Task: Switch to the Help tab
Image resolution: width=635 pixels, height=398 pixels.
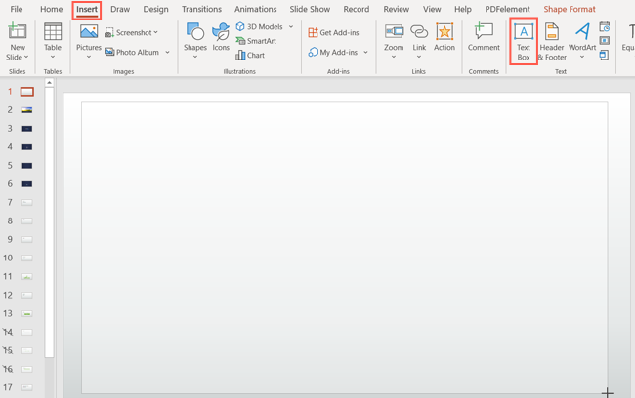Action: click(463, 9)
